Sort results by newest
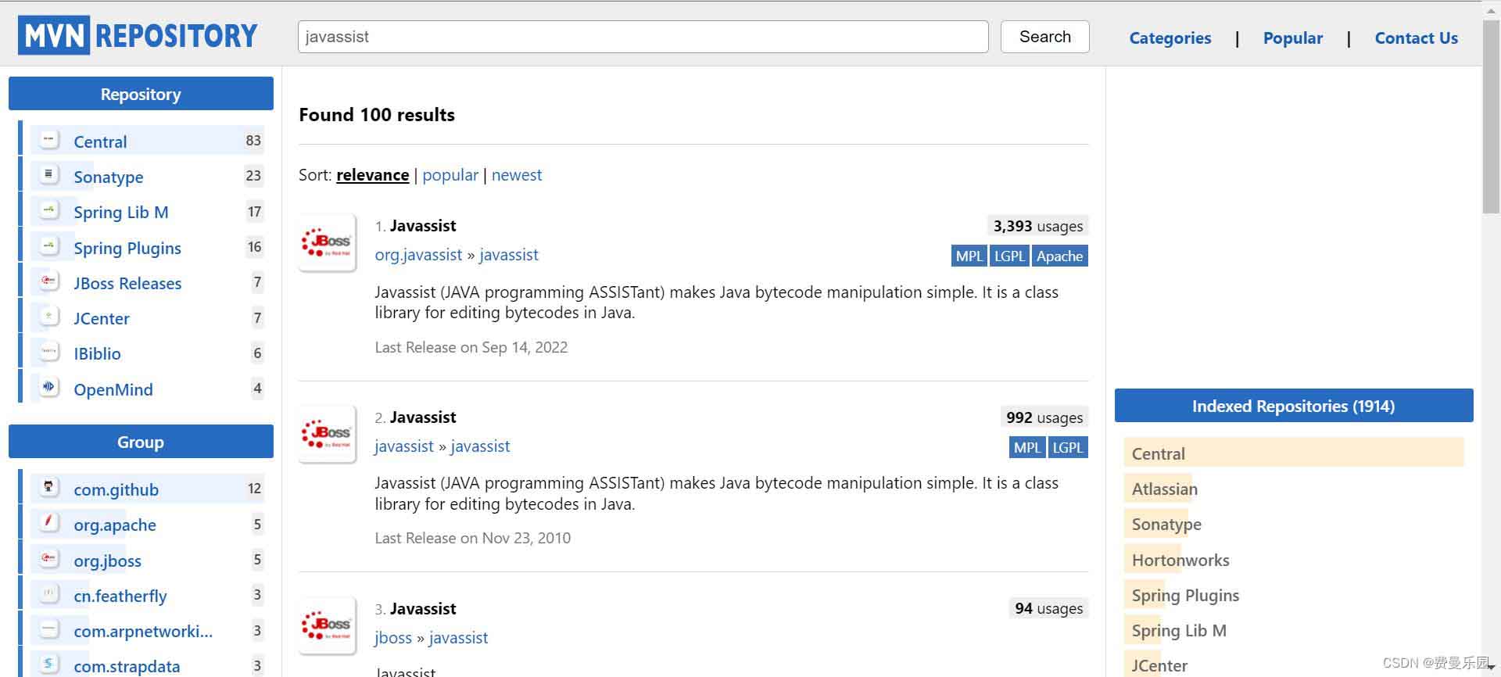This screenshot has width=1501, height=677. (517, 175)
